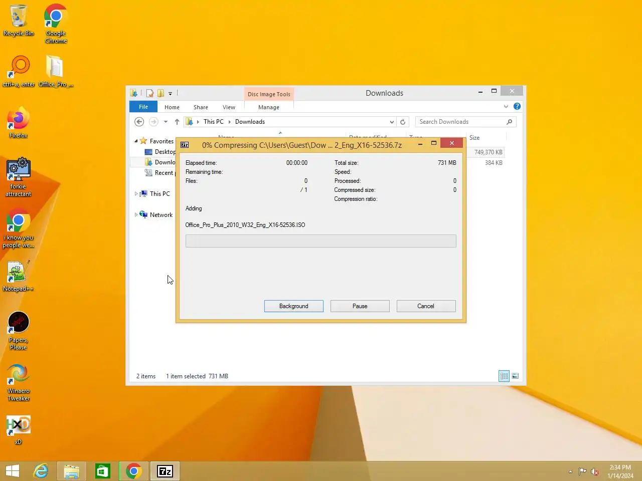Select the Office_Pro folder on the desktop
Viewport: 642px width, 481px height.
coord(56,71)
